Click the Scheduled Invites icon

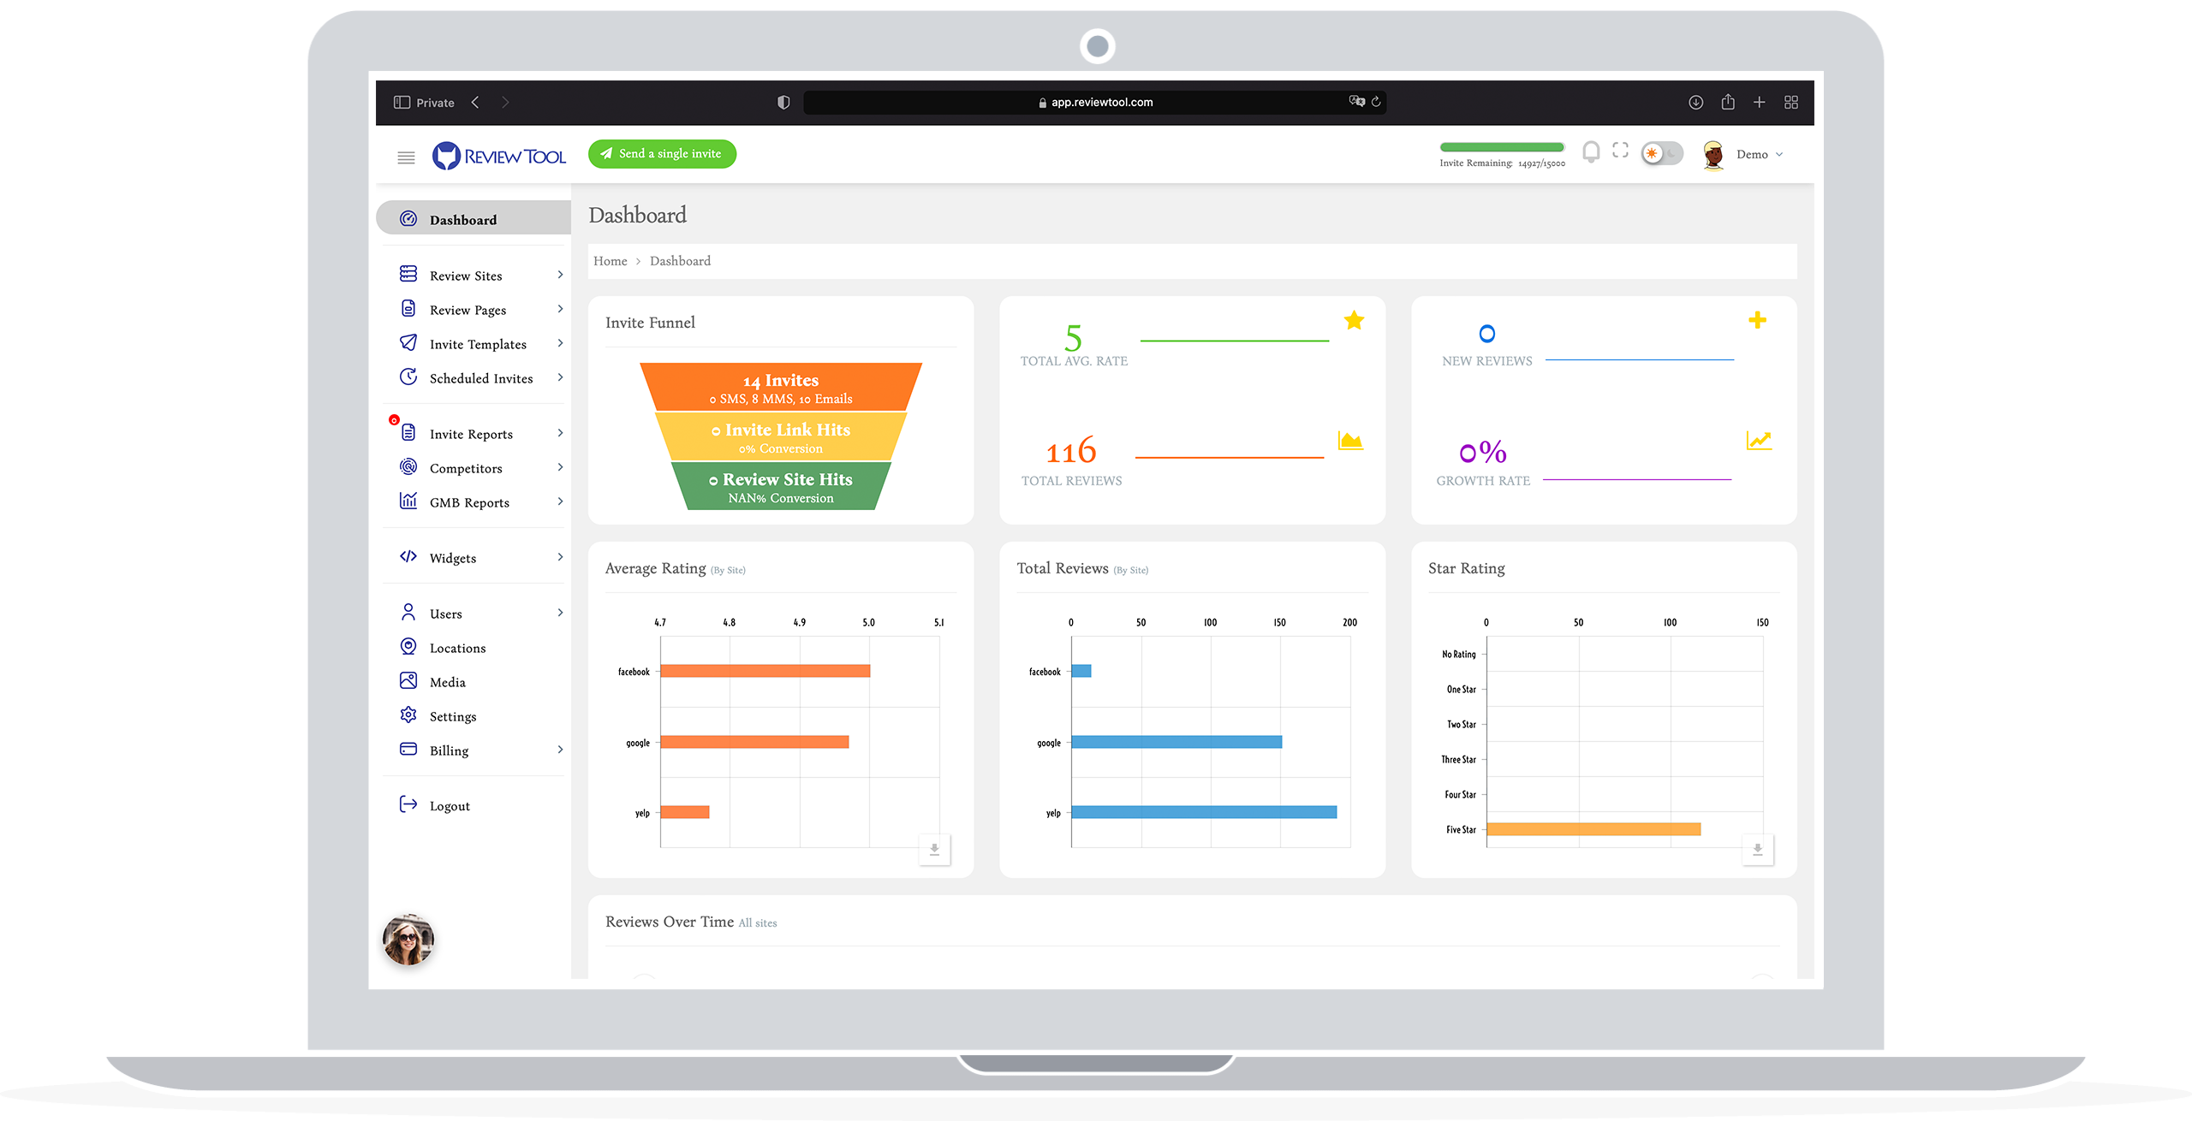[408, 379]
